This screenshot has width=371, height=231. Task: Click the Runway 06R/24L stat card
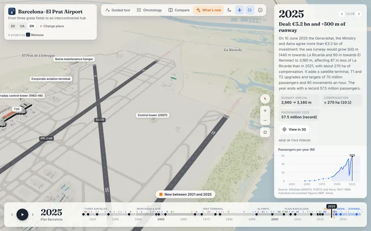(x=299, y=100)
